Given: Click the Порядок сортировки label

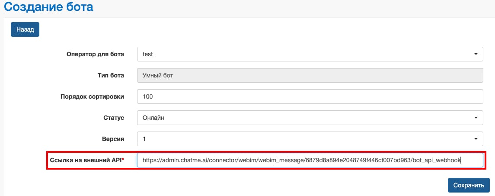Looking at the screenshot, I should tap(92, 96).
